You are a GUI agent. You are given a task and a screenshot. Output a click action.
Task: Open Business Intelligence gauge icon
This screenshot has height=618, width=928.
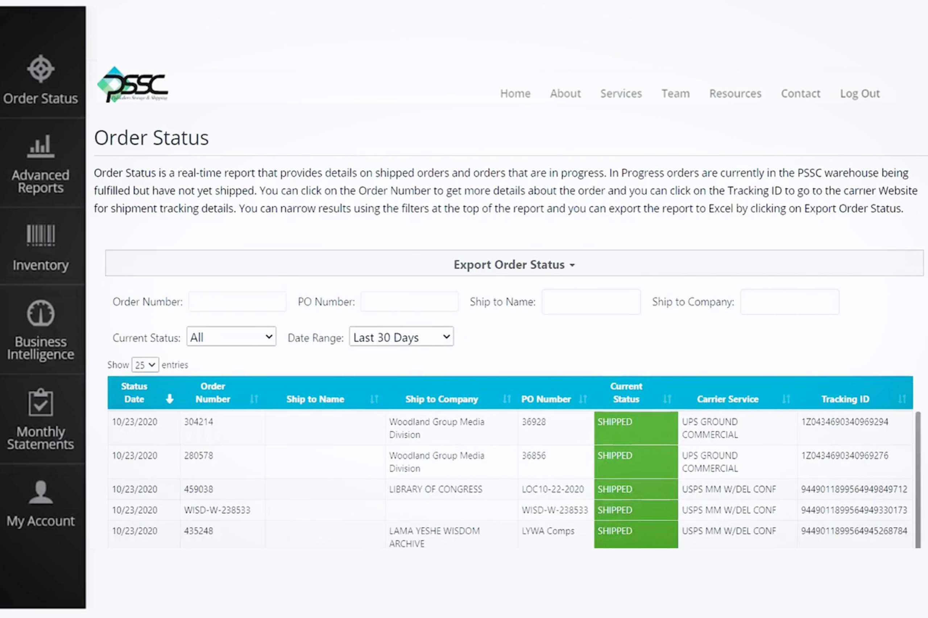click(x=41, y=314)
